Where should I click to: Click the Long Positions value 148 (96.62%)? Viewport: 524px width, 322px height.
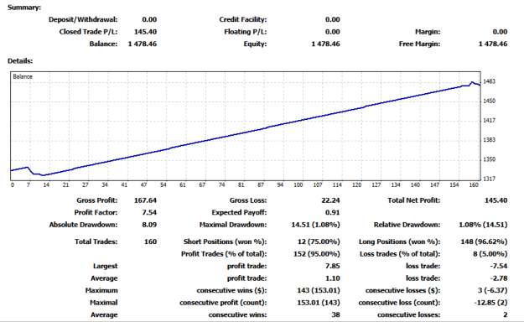point(484,241)
